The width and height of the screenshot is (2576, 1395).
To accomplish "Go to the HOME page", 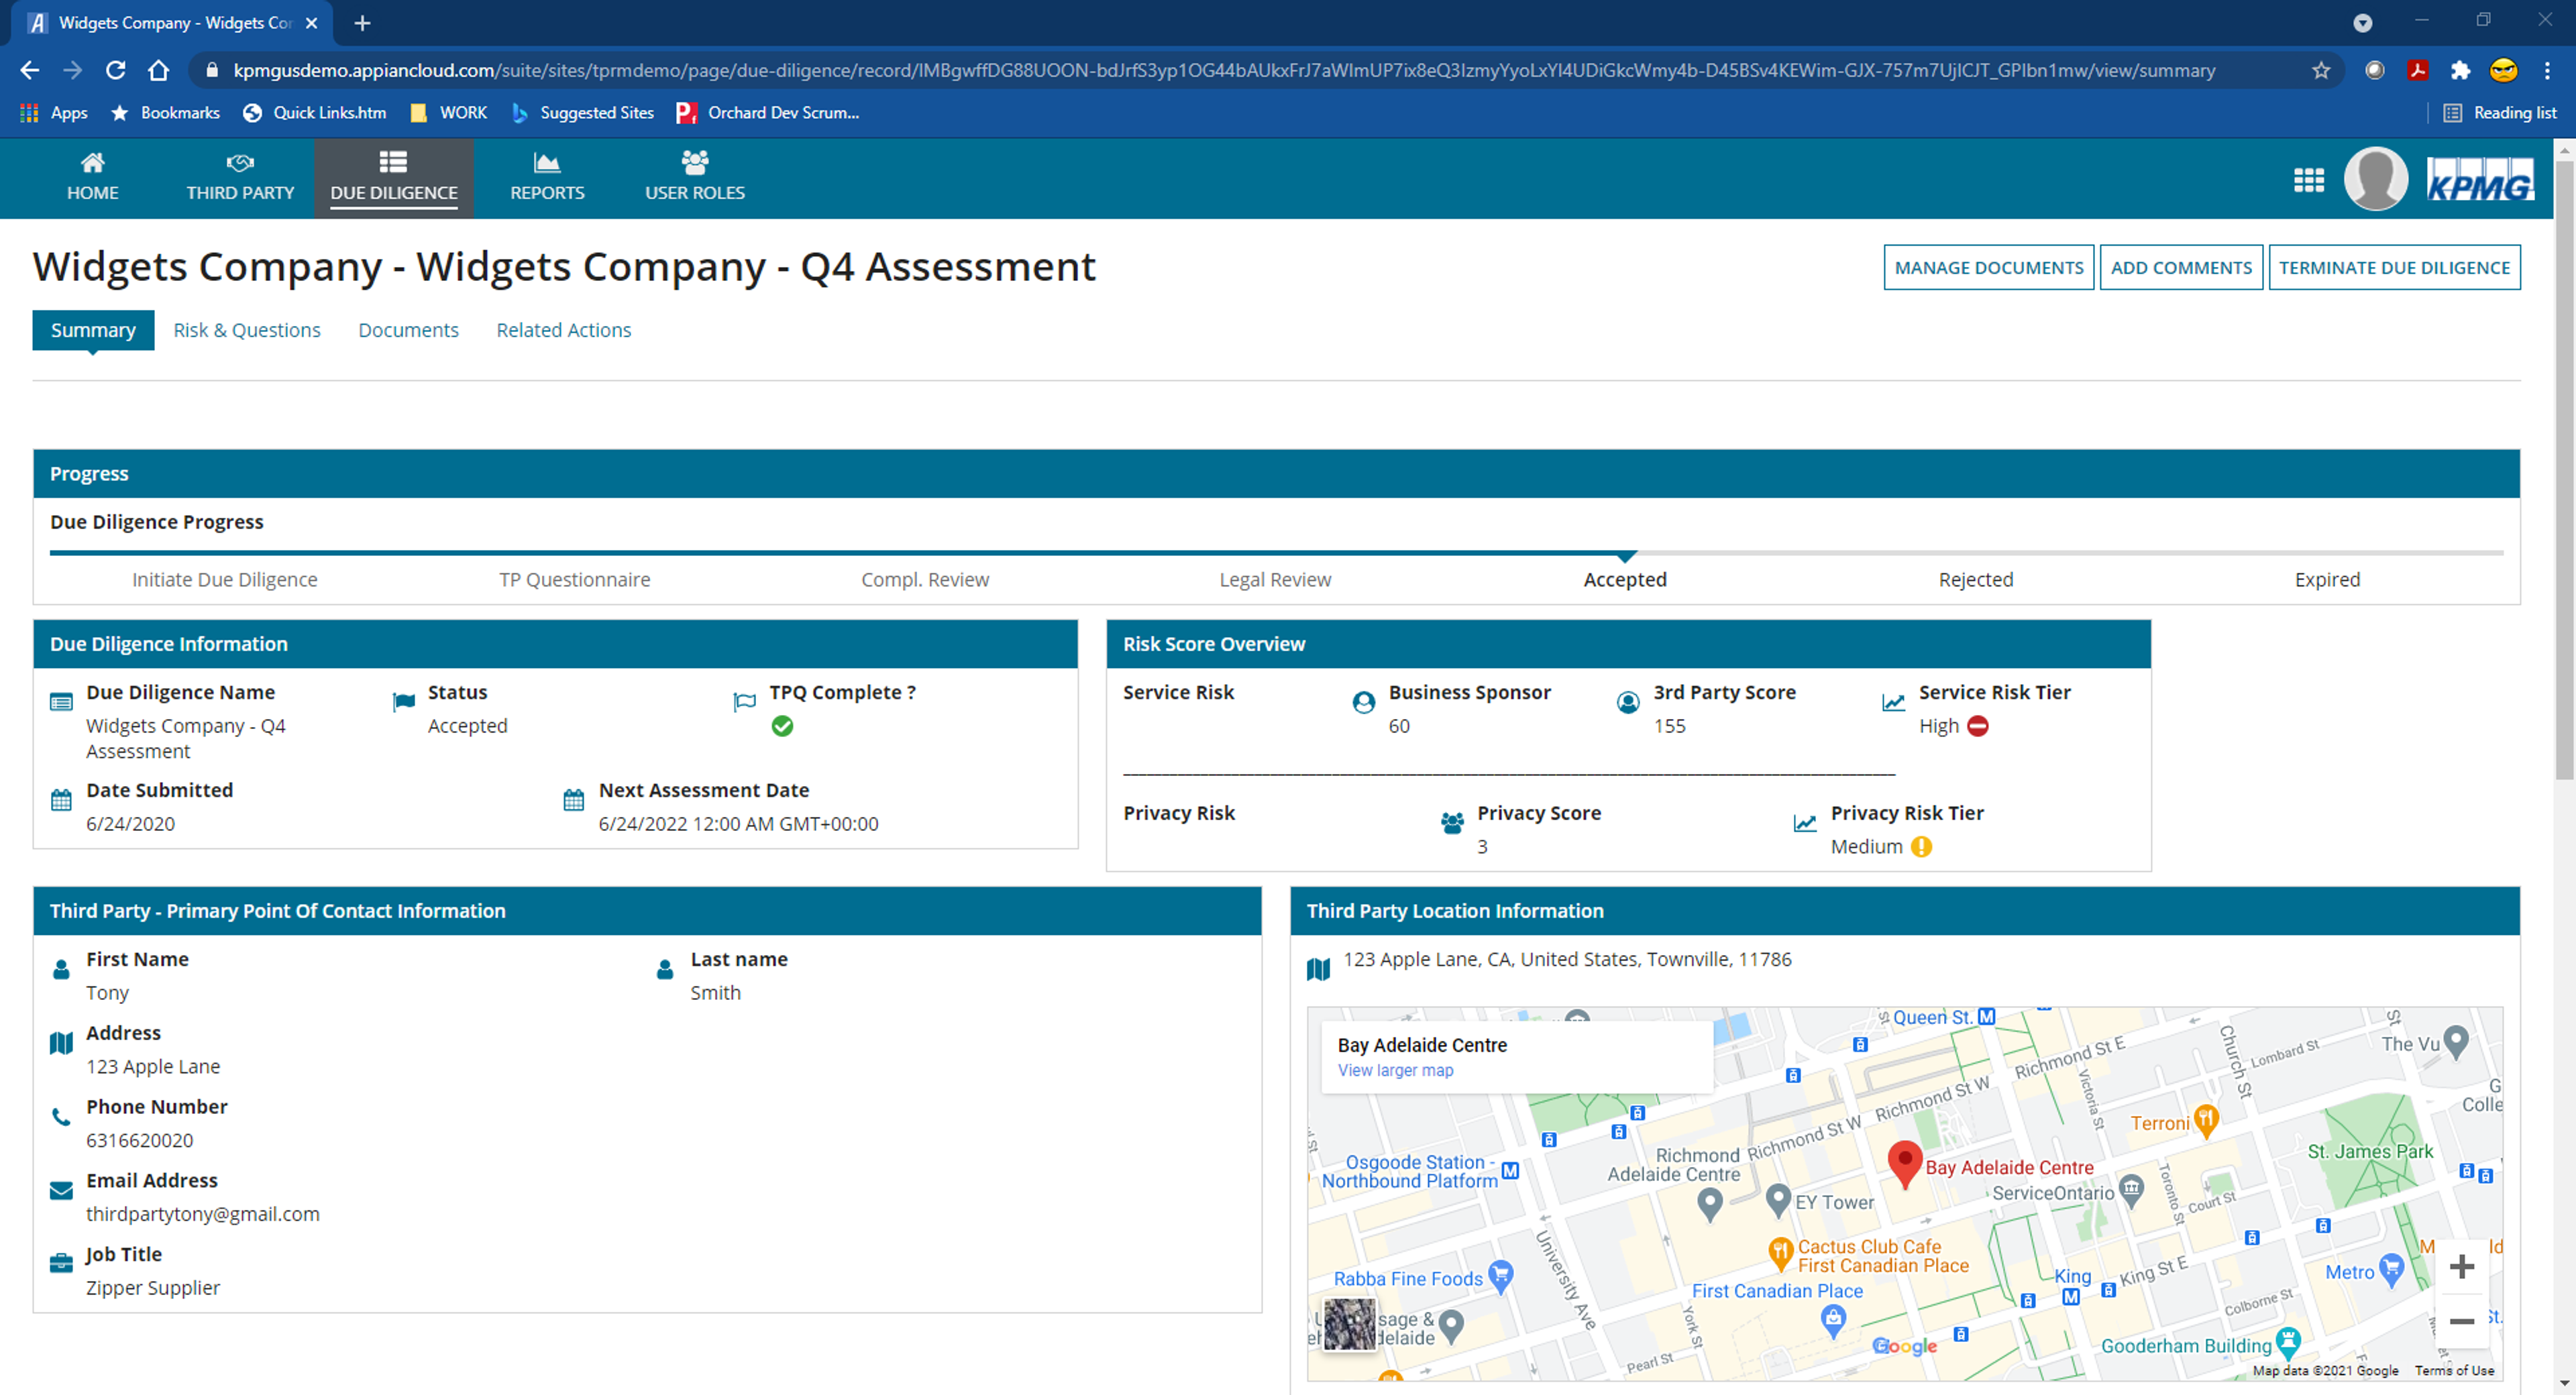I will [92, 177].
